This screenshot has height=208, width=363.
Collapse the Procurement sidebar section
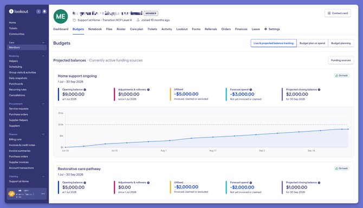[43, 104]
